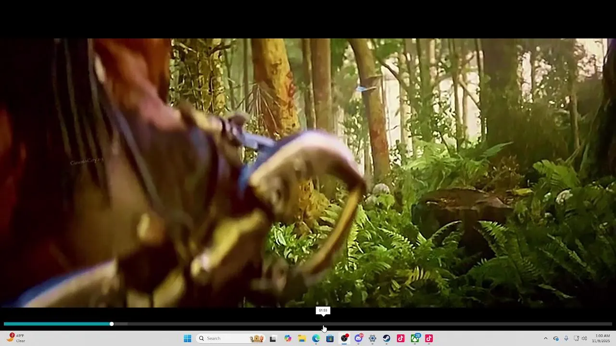Open Microsoft Store from the taskbar
This screenshot has width=616, height=346.
click(x=330, y=338)
